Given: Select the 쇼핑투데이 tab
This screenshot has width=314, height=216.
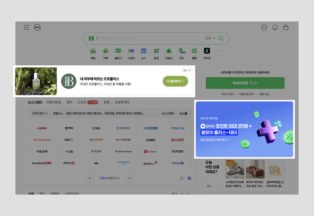Looking at the screenshot, I should coord(122,102).
